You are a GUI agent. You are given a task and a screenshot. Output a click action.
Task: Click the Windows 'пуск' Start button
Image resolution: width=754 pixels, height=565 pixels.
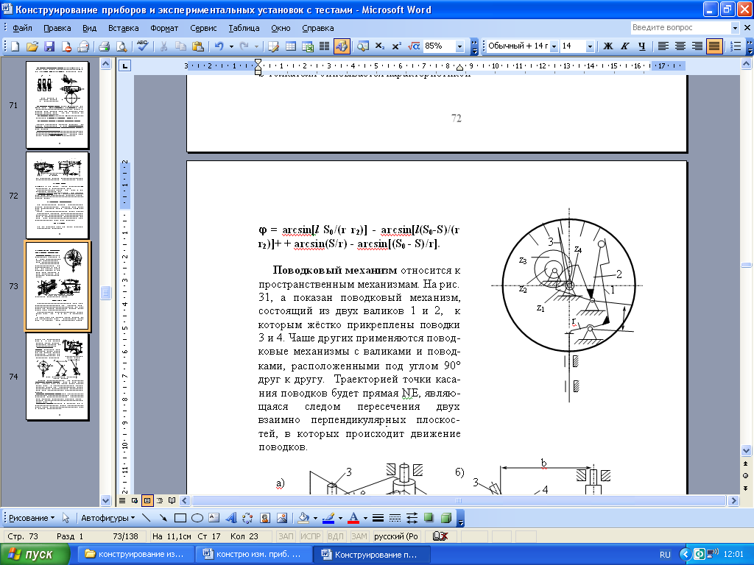click(x=35, y=555)
